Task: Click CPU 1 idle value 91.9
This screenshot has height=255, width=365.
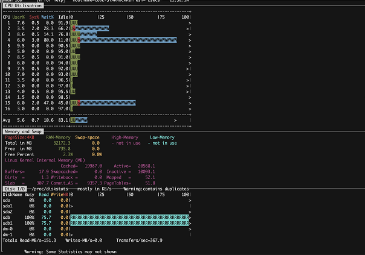Action: (63, 23)
